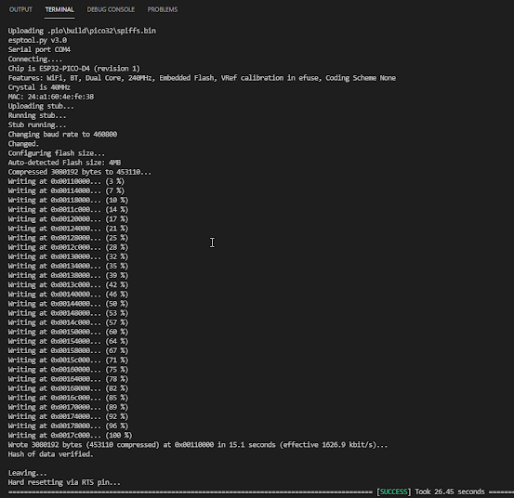Click the Auto-detected Flash size line
The height and width of the screenshot is (498, 514).
coord(64,163)
